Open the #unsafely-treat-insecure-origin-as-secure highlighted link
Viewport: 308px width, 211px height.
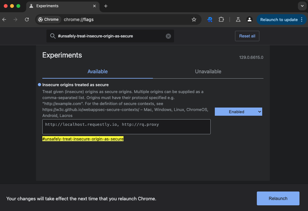click(83, 139)
